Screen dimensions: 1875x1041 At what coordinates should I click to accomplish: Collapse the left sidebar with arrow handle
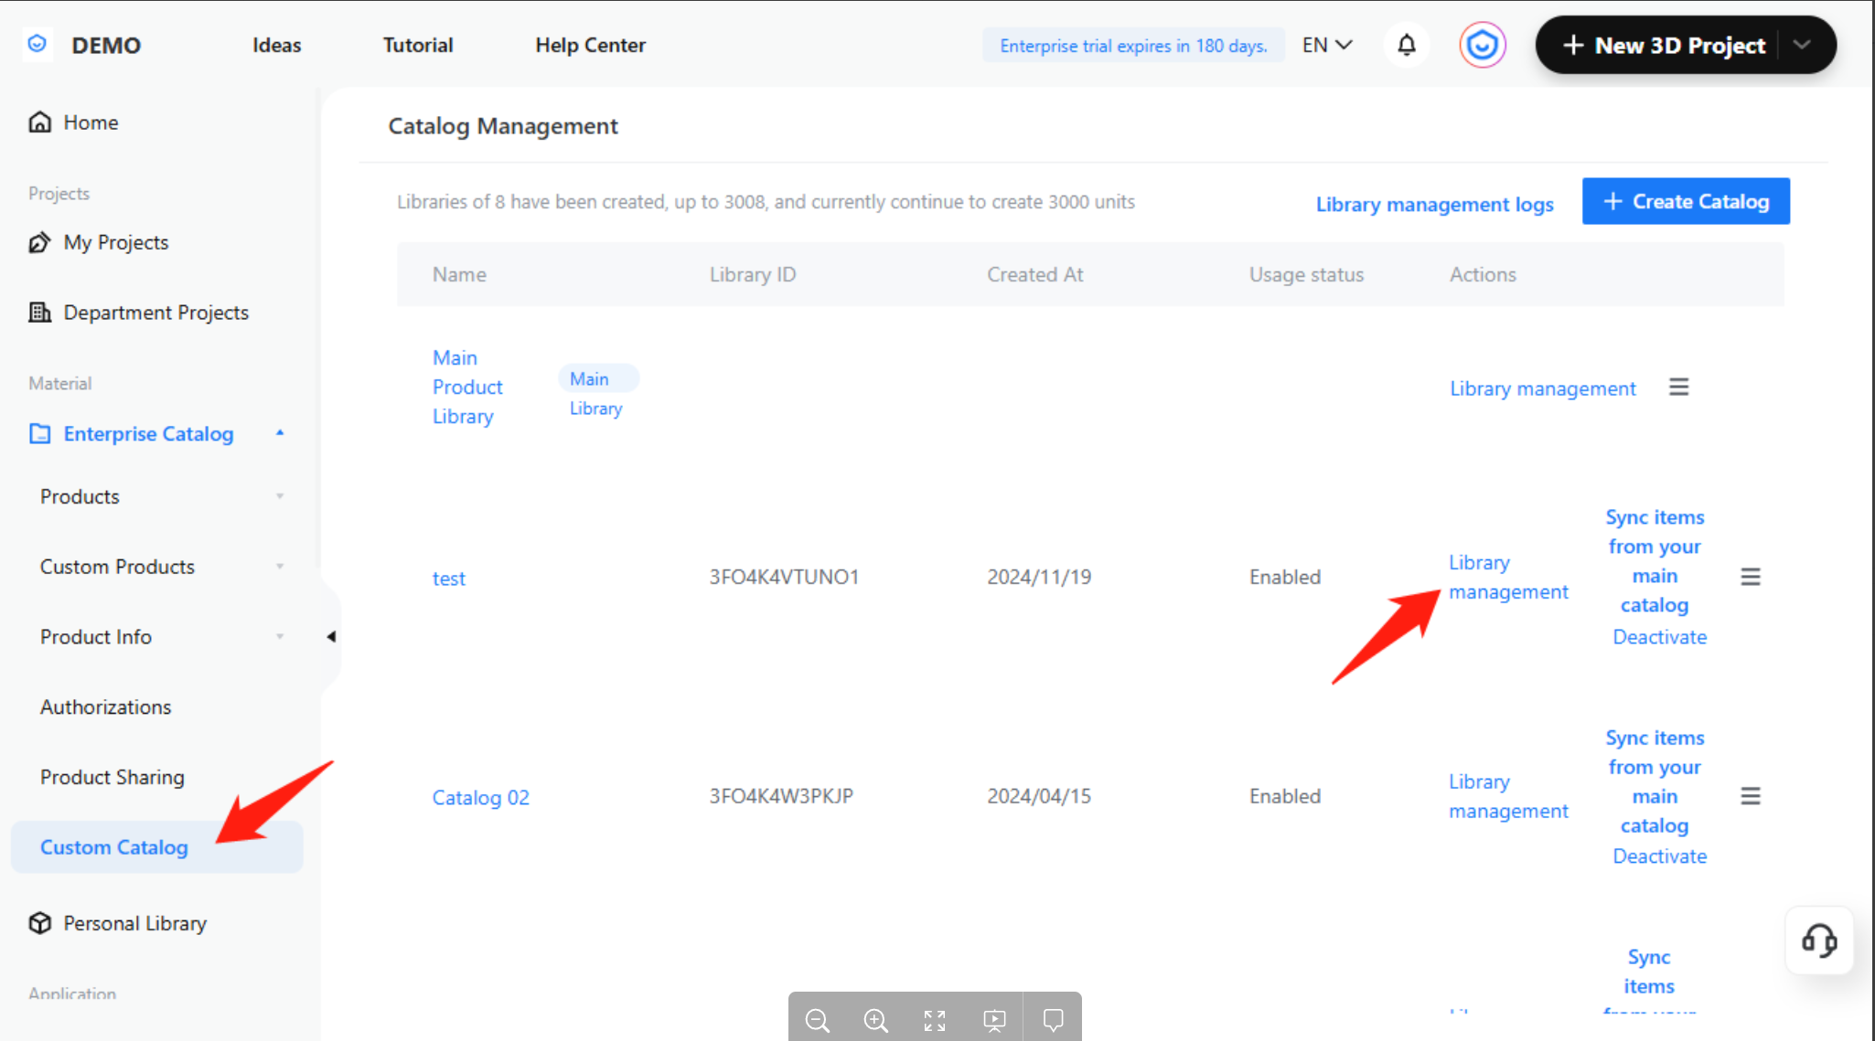331,636
